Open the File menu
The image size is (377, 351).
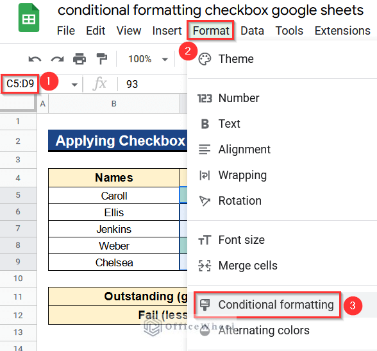point(66,31)
